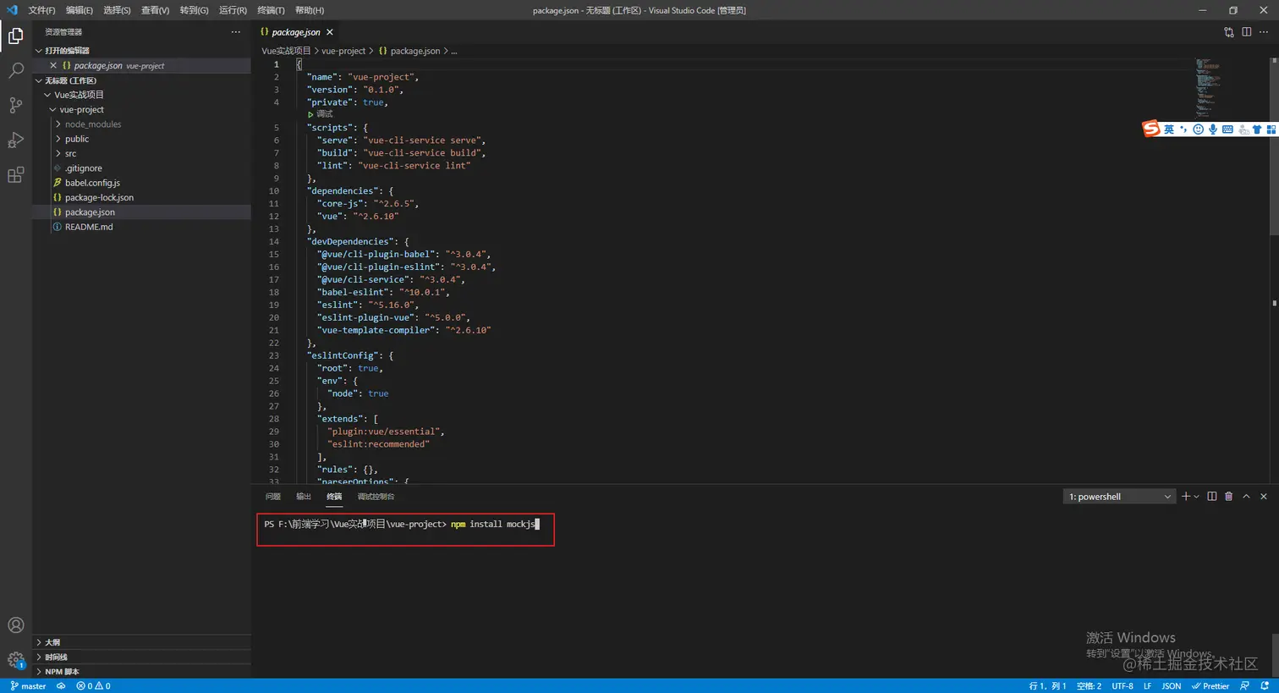
Task: Open notifications bell in status bar
Action: [1265, 686]
